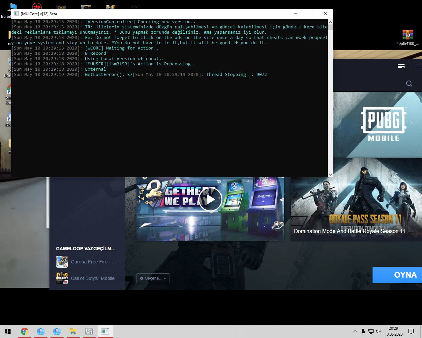Click the OYNA play button
Image resolution: width=422 pixels, height=338 pixels.
click(x=397, y=275)
